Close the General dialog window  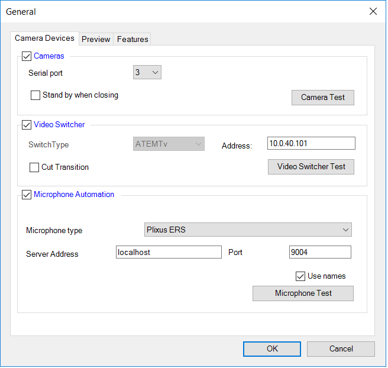pos(373,11)
